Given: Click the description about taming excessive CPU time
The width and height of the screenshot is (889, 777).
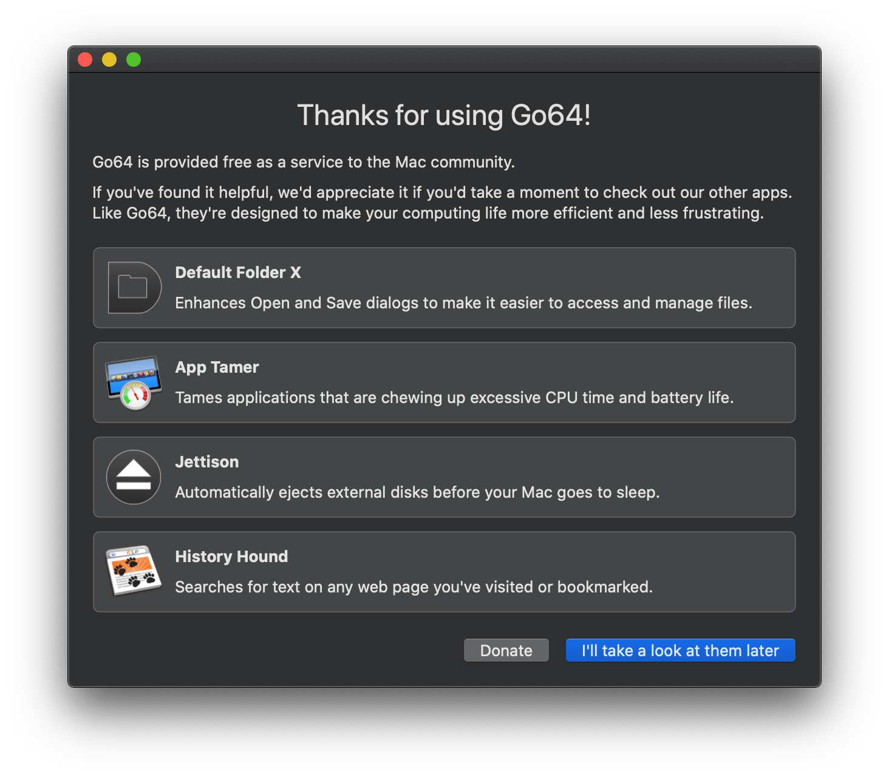Looking at the screenshot, I should [454, 398].
